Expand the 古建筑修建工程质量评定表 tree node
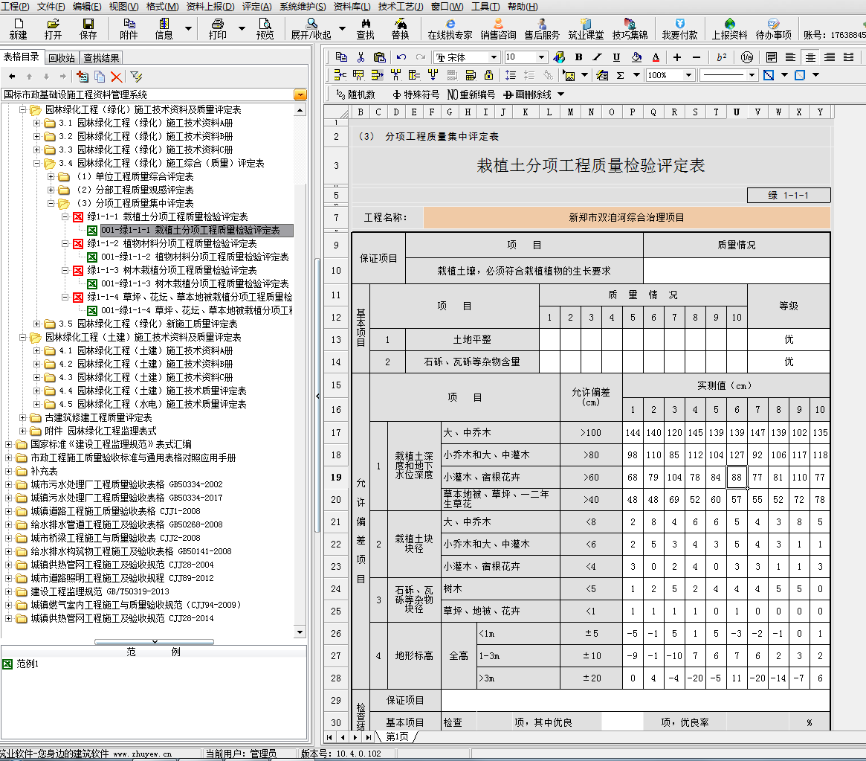The height and width of the screenshot is (761, 866). pos(22,417)
